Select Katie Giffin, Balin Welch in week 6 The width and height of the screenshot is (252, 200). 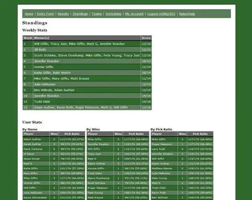pyautogui.click(x=52, y=73)
